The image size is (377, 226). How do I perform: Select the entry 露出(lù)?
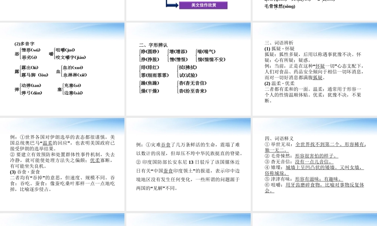pyautogui.click(x=30, y=67)
